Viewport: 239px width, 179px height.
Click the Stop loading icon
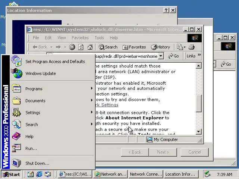click(x=72, y=47)
